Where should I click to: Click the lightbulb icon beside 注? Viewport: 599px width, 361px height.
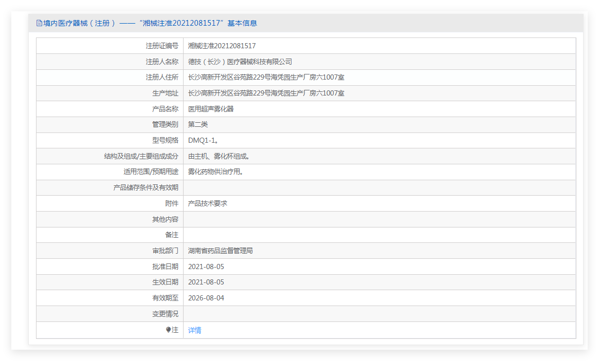(x=169, y=330)
